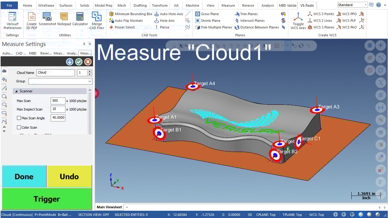The image size is (388, 218).
Task: Open the Mesh ribbon tab
Action: 122,5
